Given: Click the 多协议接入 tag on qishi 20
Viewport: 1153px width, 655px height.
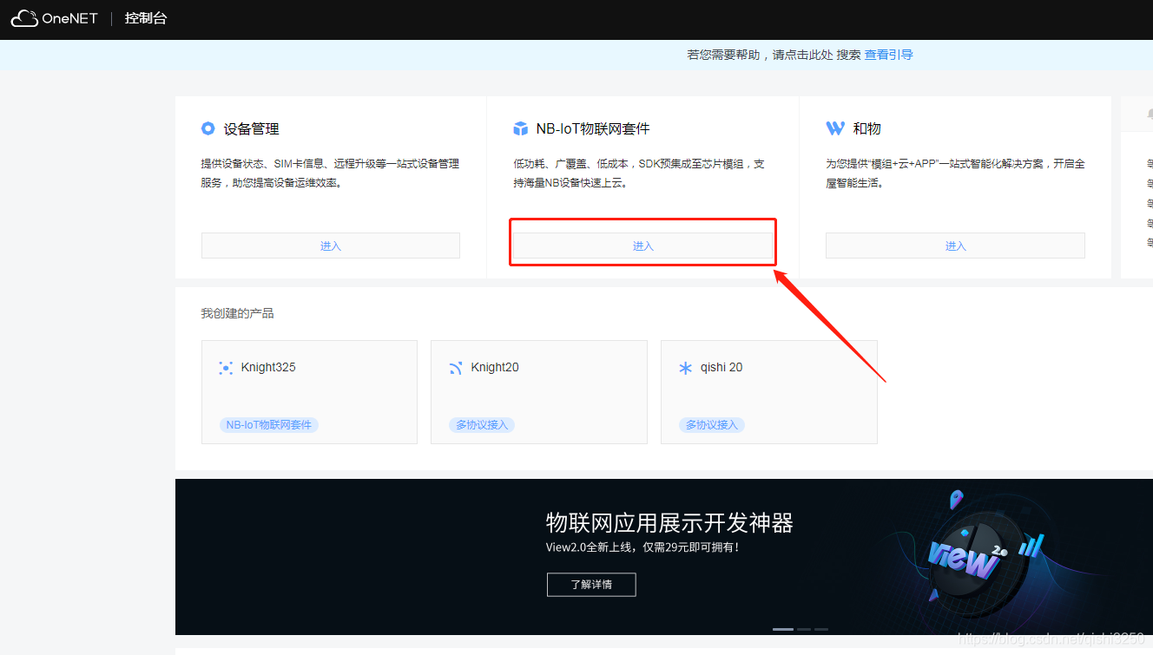Looking at the screenshot, I should [x=712, y=425].
